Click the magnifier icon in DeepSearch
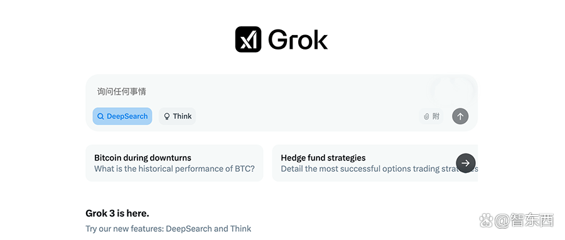This screenshot has width=565, height=240. click(101, 117)
